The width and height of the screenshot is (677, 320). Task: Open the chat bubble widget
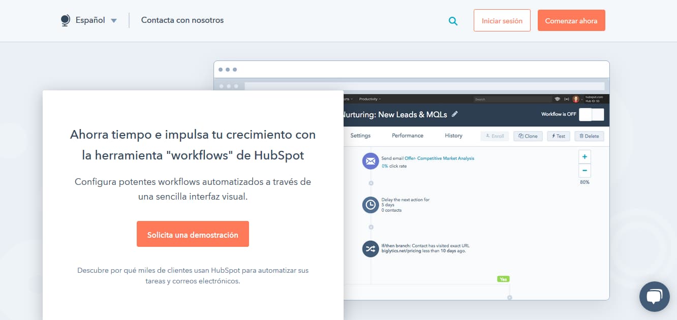[x=655, y=296]
